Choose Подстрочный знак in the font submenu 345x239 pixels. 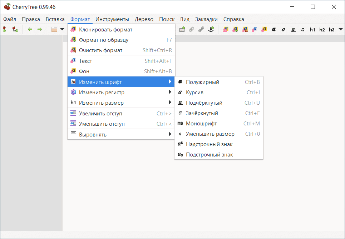tap(219, 155)
